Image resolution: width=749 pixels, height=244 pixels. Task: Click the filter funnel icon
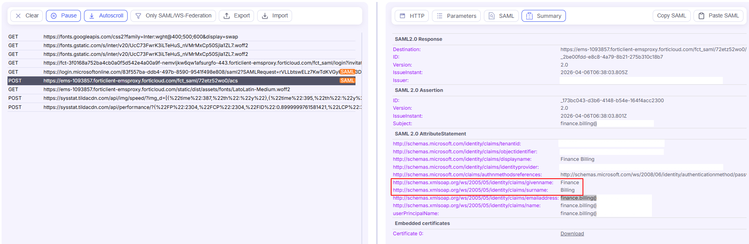(x=138, y=16)
